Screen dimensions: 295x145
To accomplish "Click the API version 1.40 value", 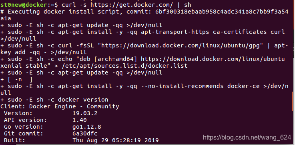I will pos(80,120).
